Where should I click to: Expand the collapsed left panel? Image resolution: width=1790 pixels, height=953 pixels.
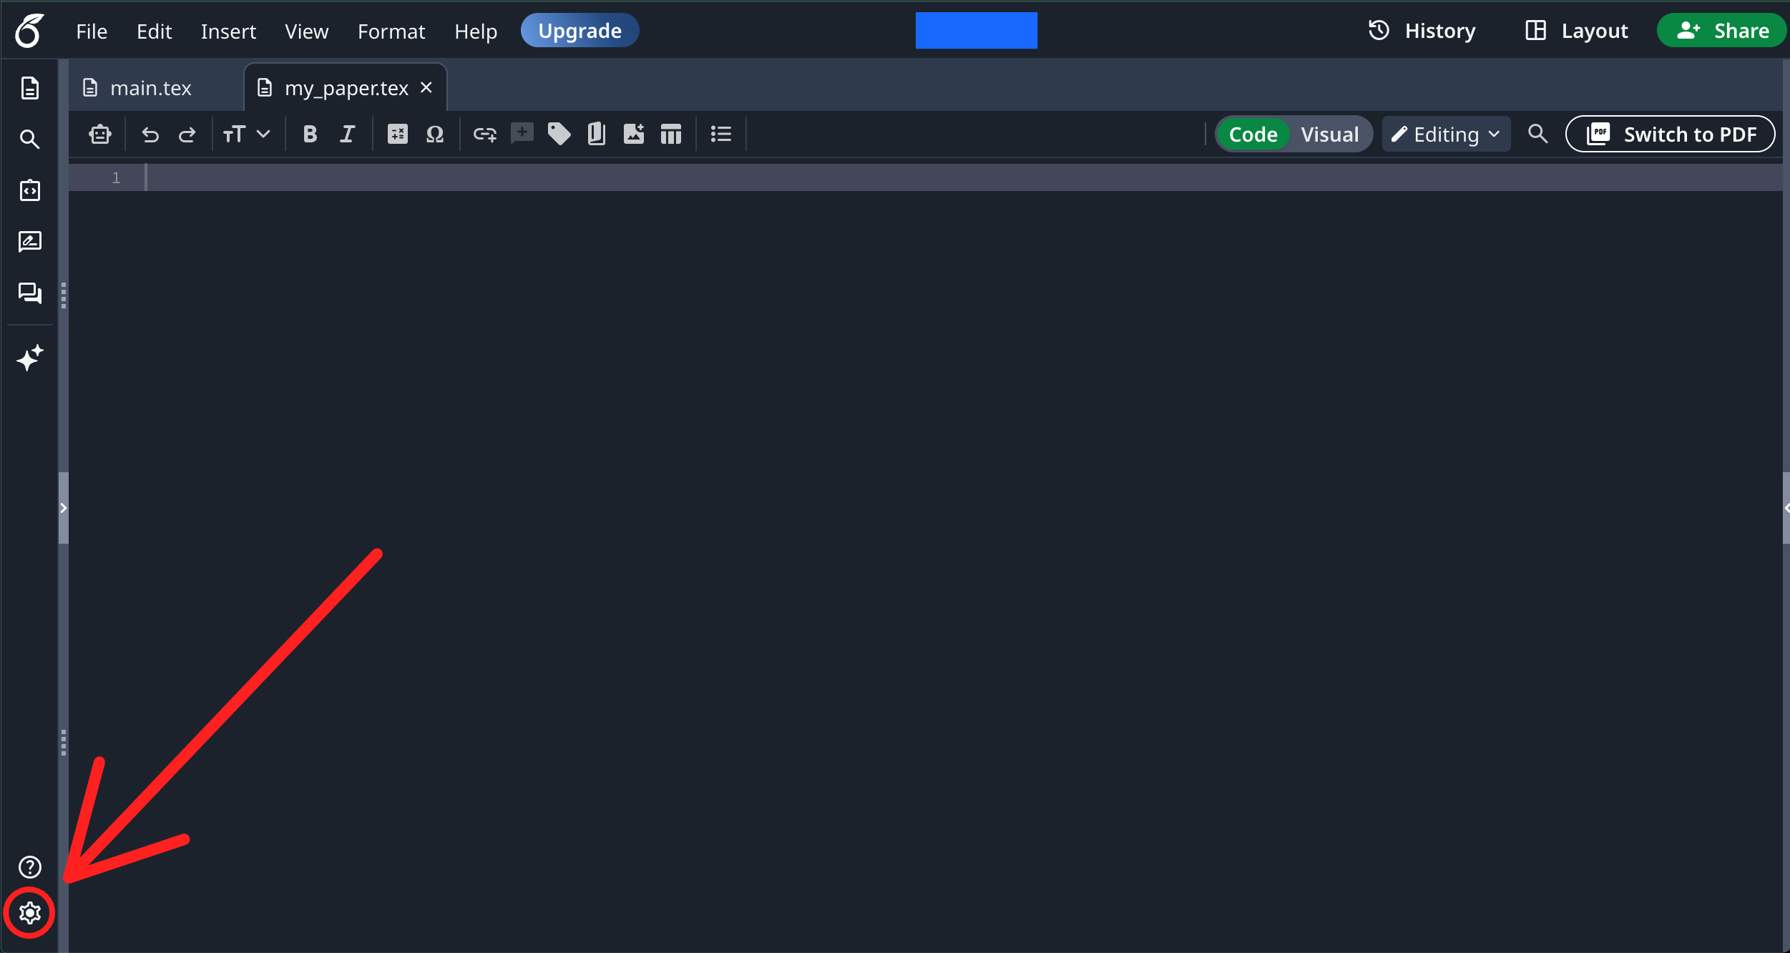pos(64,508)
